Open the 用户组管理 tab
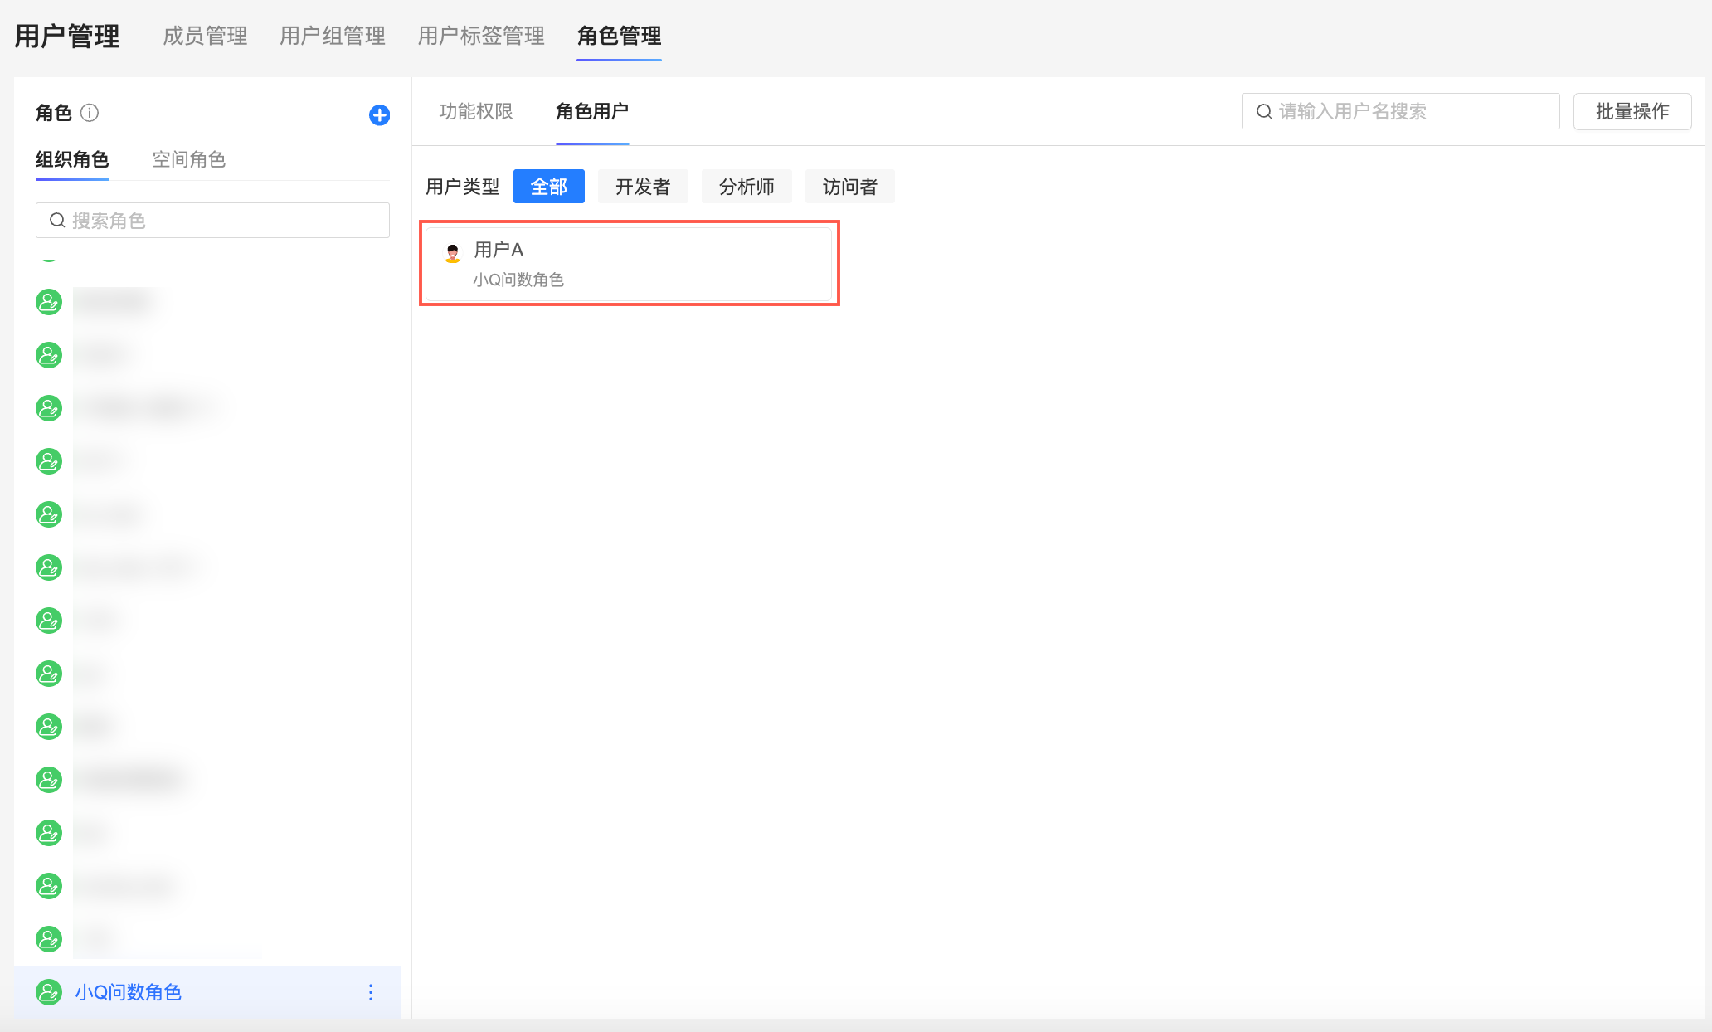The image size is (1712, 1032). (x=332, y=36)
